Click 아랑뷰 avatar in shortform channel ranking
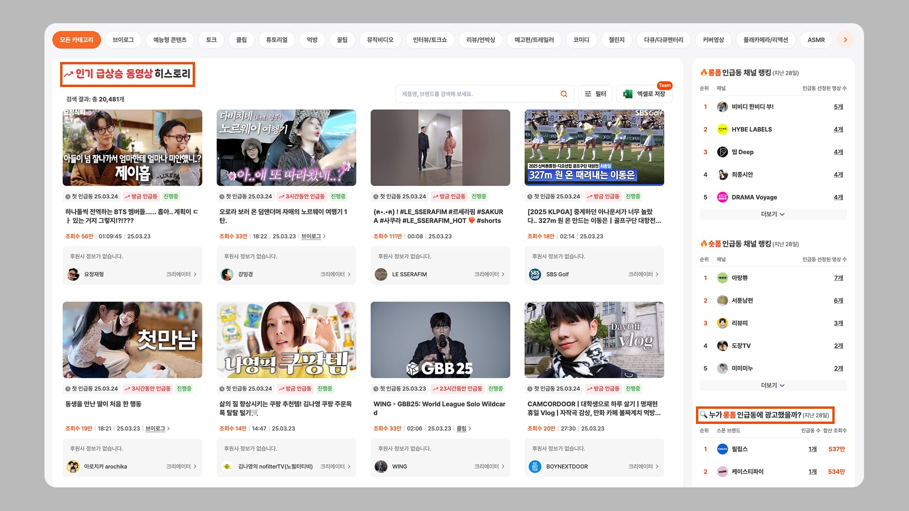 pyautogui.click(x=723, y=278)
